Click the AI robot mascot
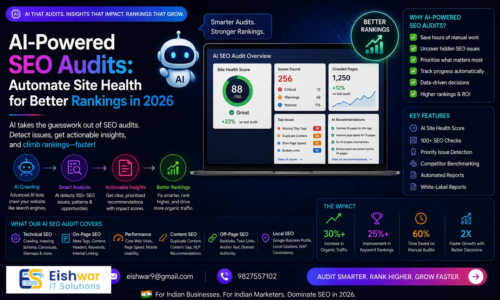 pos(178,59)
